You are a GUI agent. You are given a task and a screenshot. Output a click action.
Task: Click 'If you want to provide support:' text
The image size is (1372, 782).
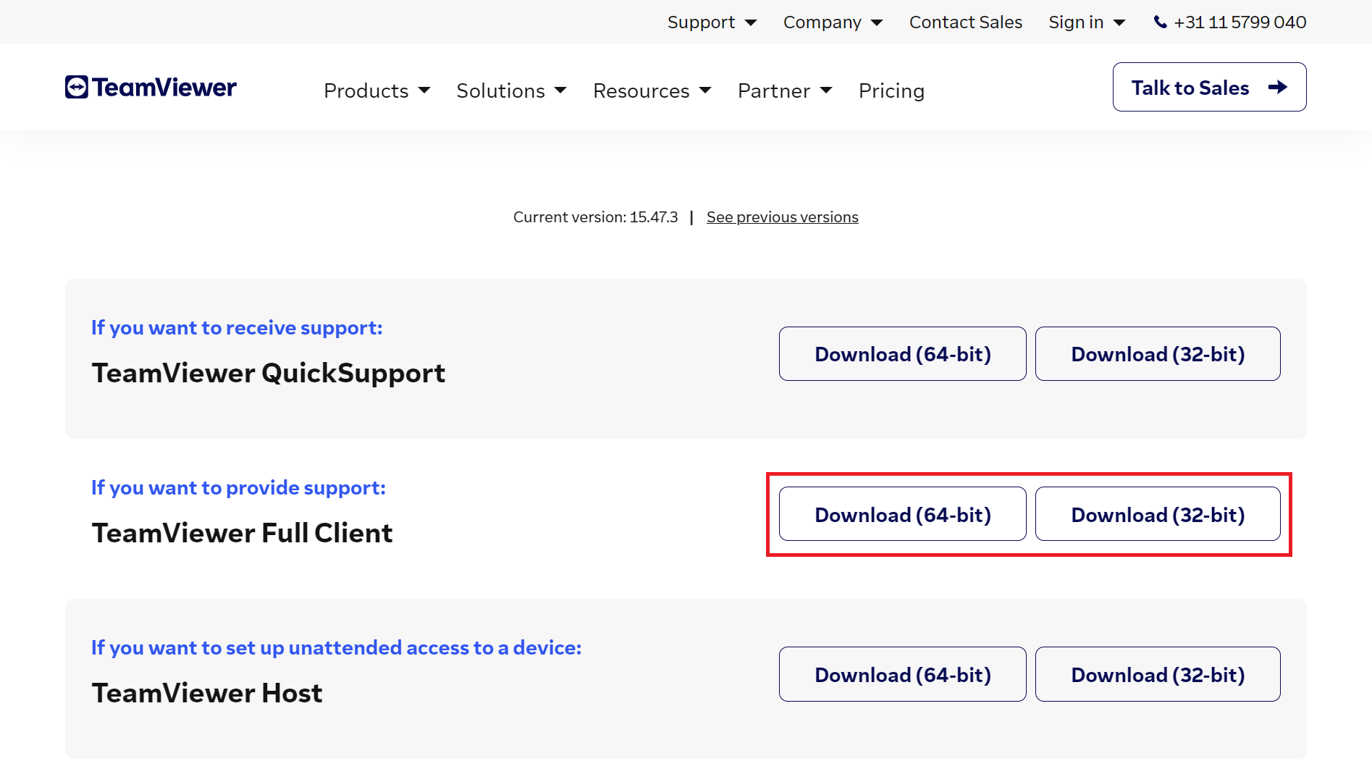pos(238,488)
